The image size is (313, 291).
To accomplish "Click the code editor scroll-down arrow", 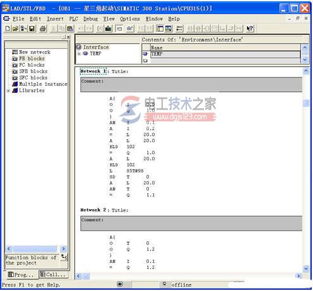I will (306, 269).
